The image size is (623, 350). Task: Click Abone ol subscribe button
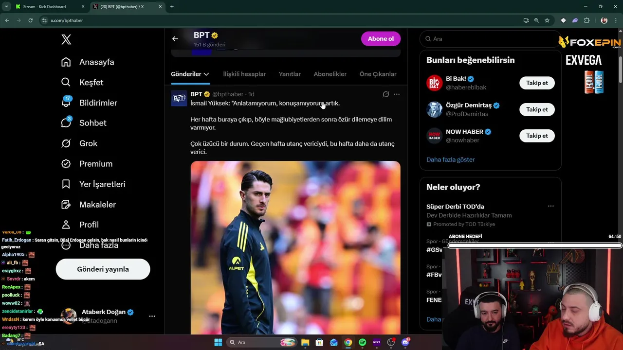[381, 39]
